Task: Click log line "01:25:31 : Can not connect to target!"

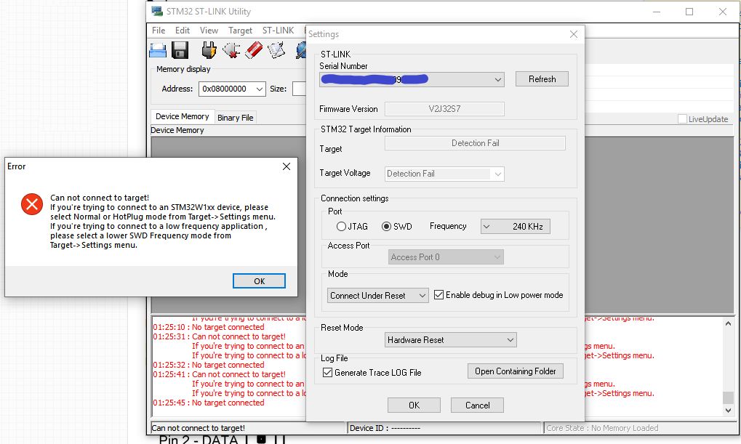Action: click(x=220, y=336)
